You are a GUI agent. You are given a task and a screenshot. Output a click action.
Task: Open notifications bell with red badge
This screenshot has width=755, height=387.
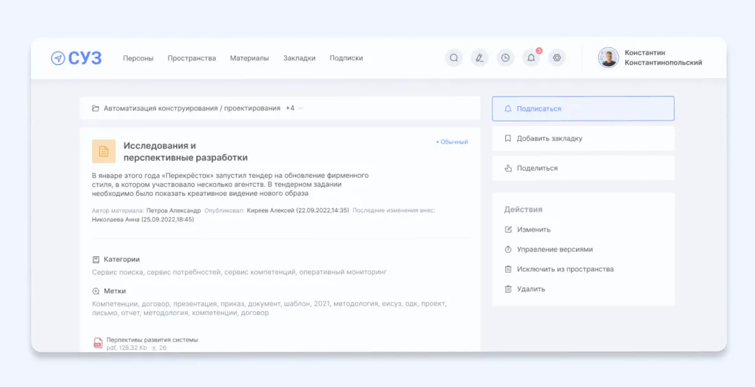531,58
